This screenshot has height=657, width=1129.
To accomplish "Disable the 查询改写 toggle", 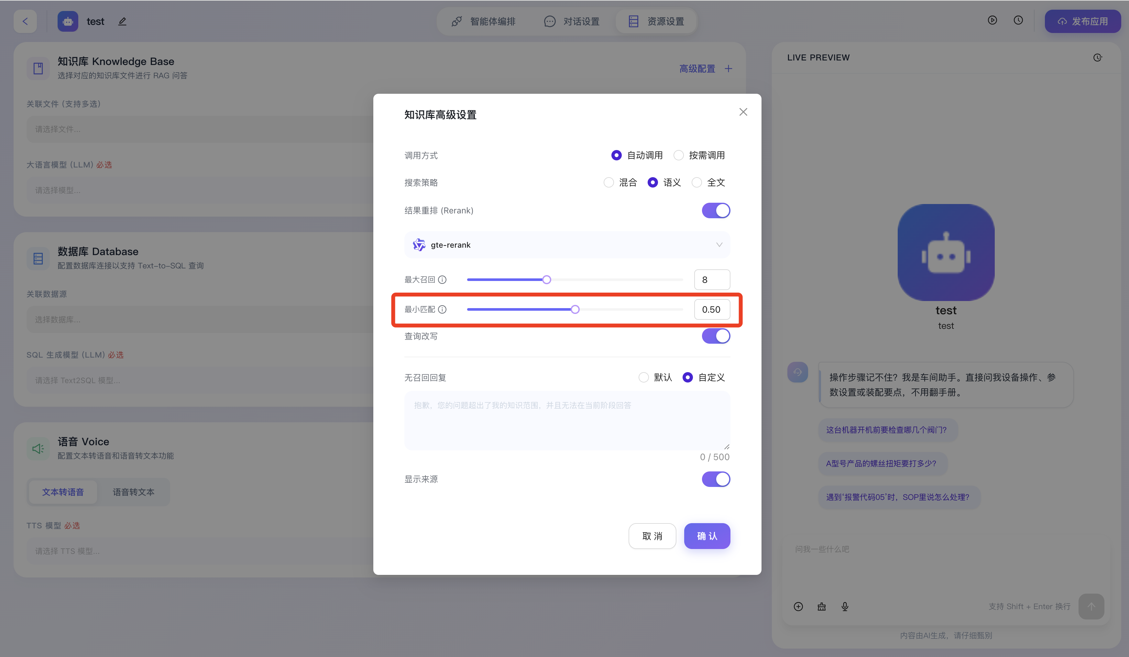I will point(716,336).
